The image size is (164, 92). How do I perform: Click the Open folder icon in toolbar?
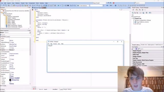(x=14, y=6)
